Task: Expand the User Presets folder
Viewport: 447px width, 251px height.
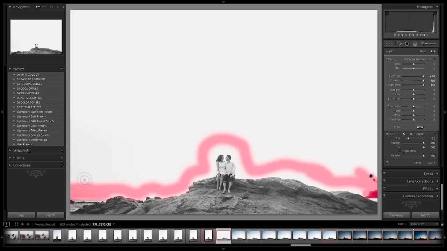Action: 14,144
